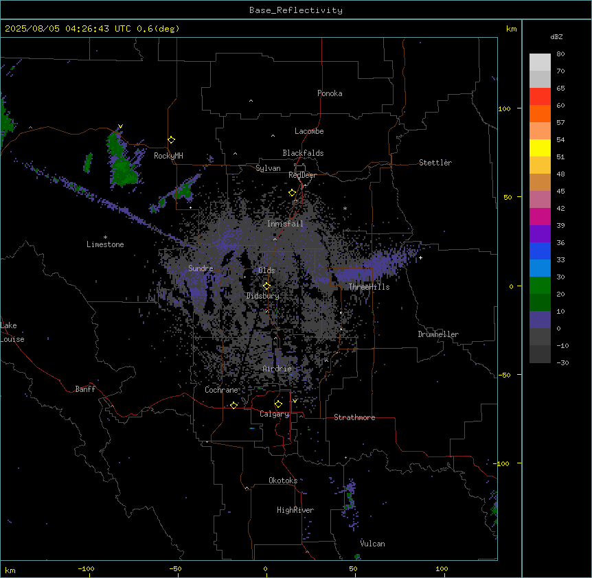Click the Drumheller label
Screen dimensions: 592x578
click(438, 334)
